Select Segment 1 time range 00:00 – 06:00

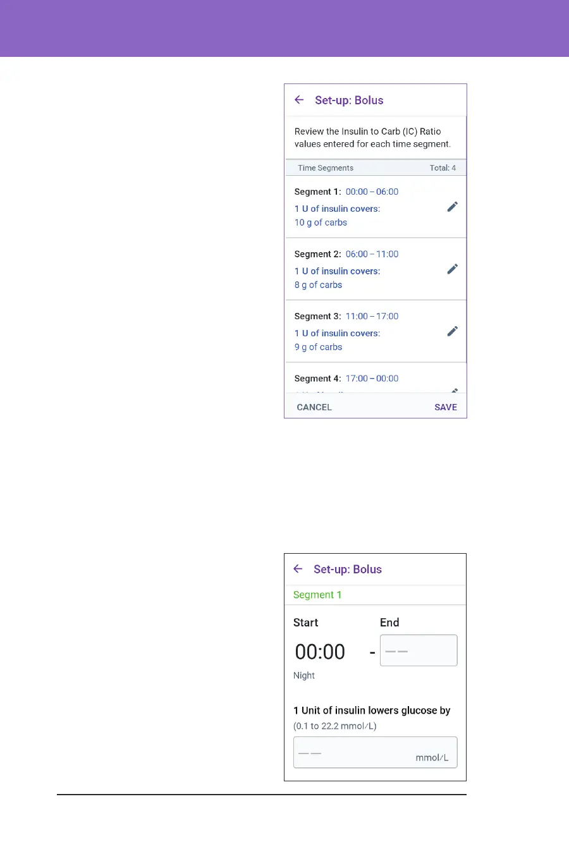[372, 192]
